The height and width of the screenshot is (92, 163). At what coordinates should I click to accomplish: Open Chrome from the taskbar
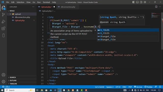pos(69,90)
